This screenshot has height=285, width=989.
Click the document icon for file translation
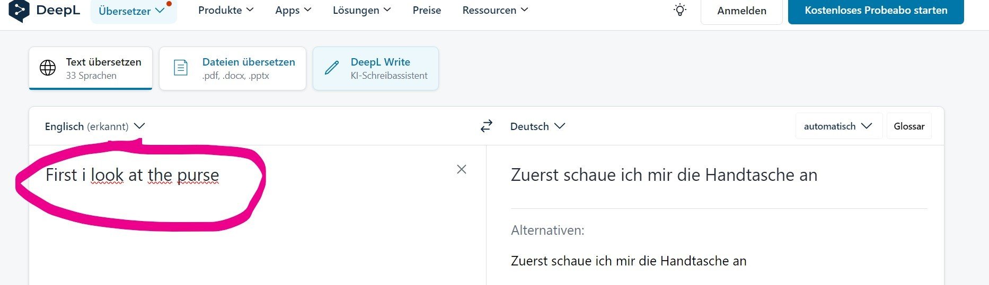click(181, 68)
